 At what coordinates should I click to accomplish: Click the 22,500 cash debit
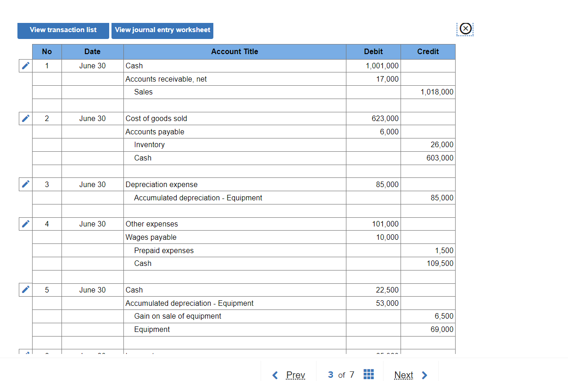(387, 290)
